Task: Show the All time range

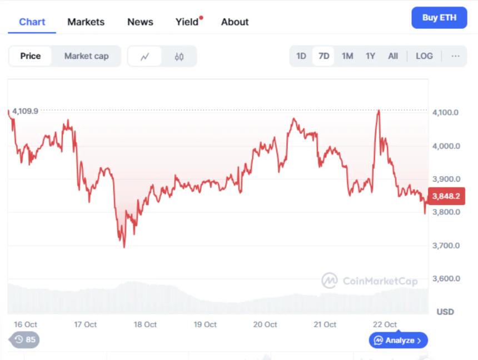Action: click(x=393, y=56)
